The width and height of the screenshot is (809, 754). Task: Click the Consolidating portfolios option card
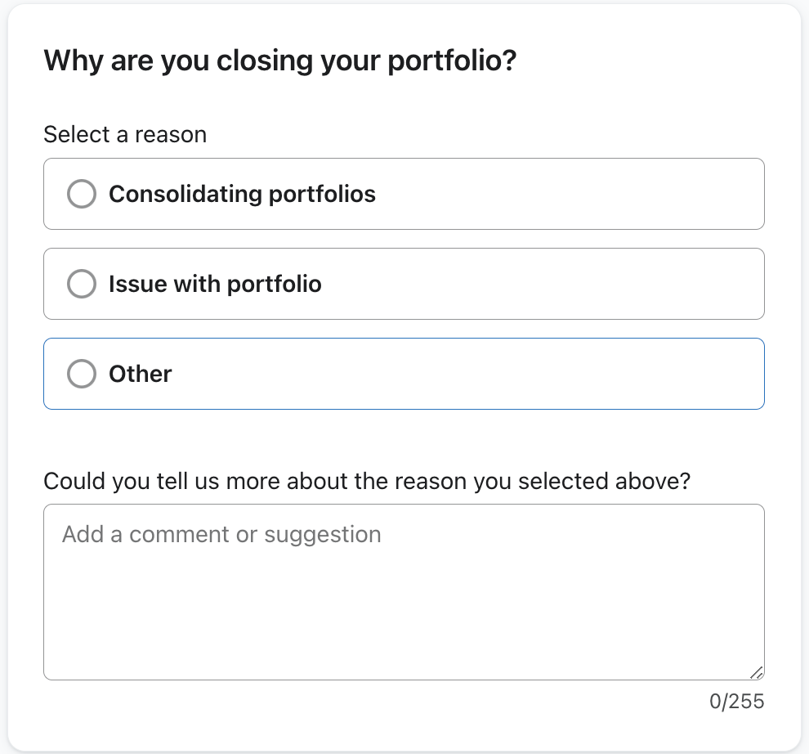[404, 194]
